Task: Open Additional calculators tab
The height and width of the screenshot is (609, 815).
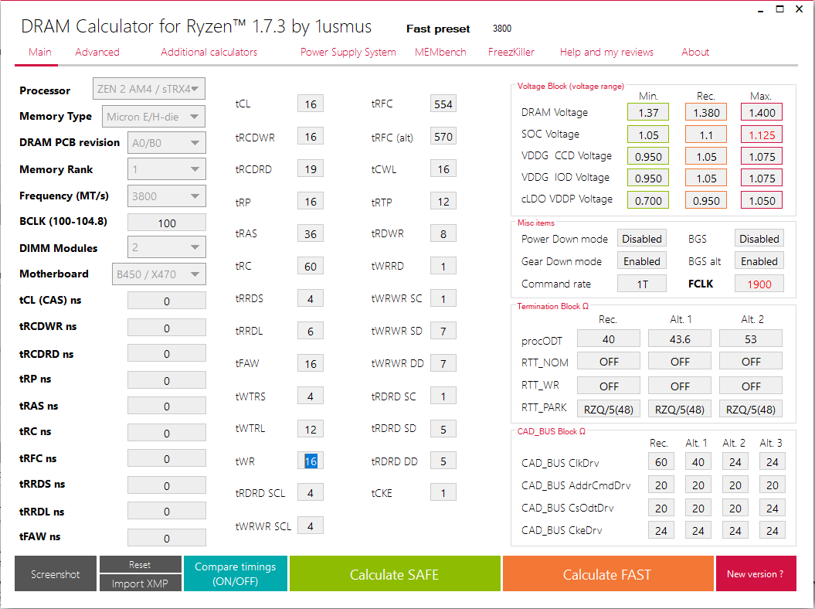Action: point(209,52)
